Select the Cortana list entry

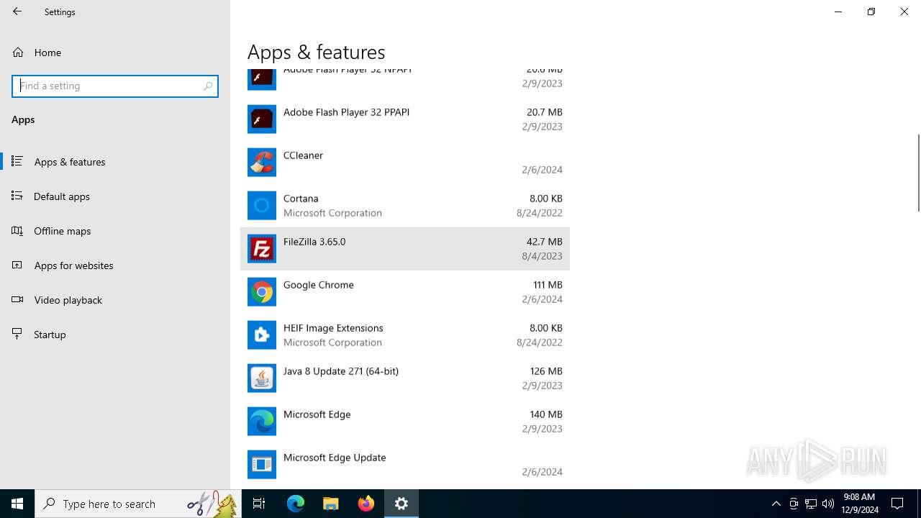[x=405, y=206]
